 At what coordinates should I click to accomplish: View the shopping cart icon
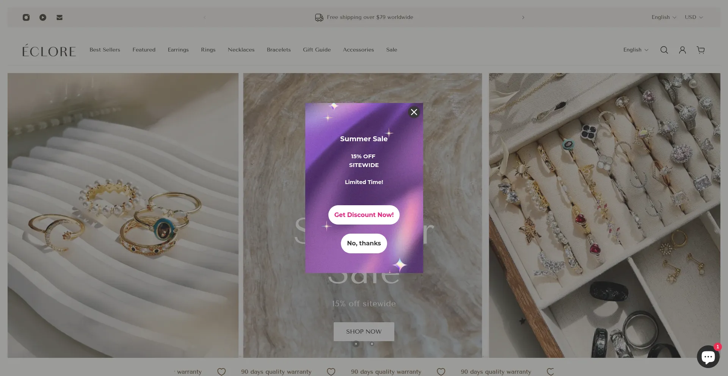coord(700,50)
